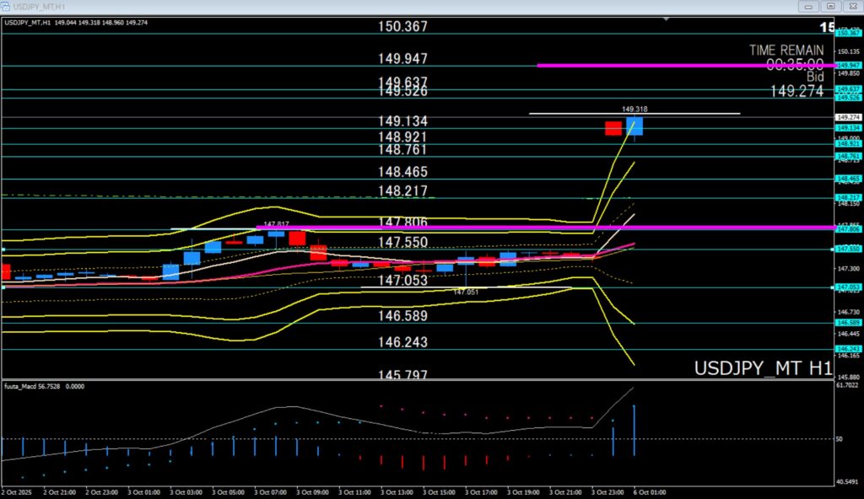Click the white current price tag 149.274
The height and width of the screenshot is (499, 864).
[846, 117]
